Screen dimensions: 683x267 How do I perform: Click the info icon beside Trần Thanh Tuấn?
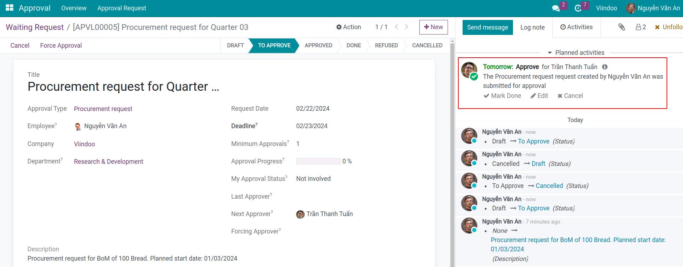coord(604,67)
